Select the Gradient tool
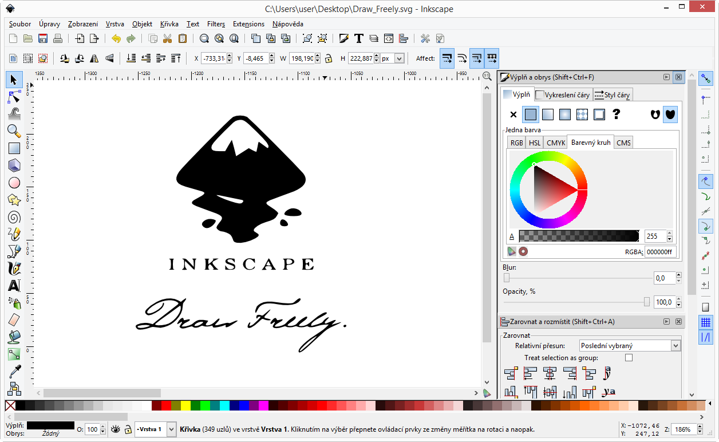The width and height of the screenshot is (719, 442). [x=14, y=354]
